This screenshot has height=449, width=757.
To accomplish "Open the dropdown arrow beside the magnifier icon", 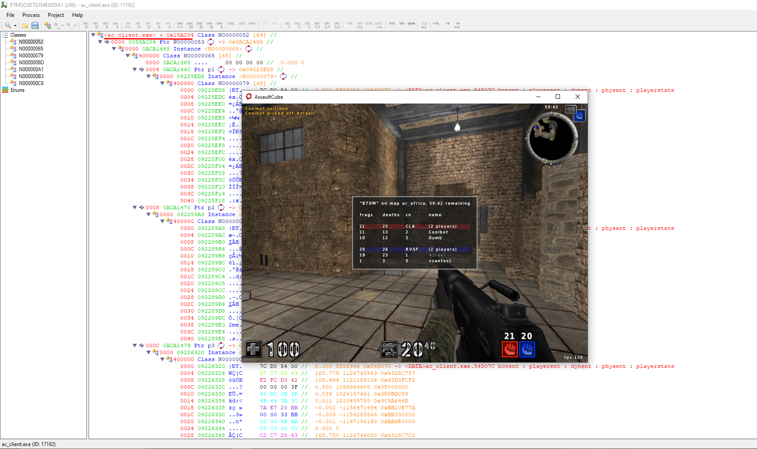I will (15, 26).
